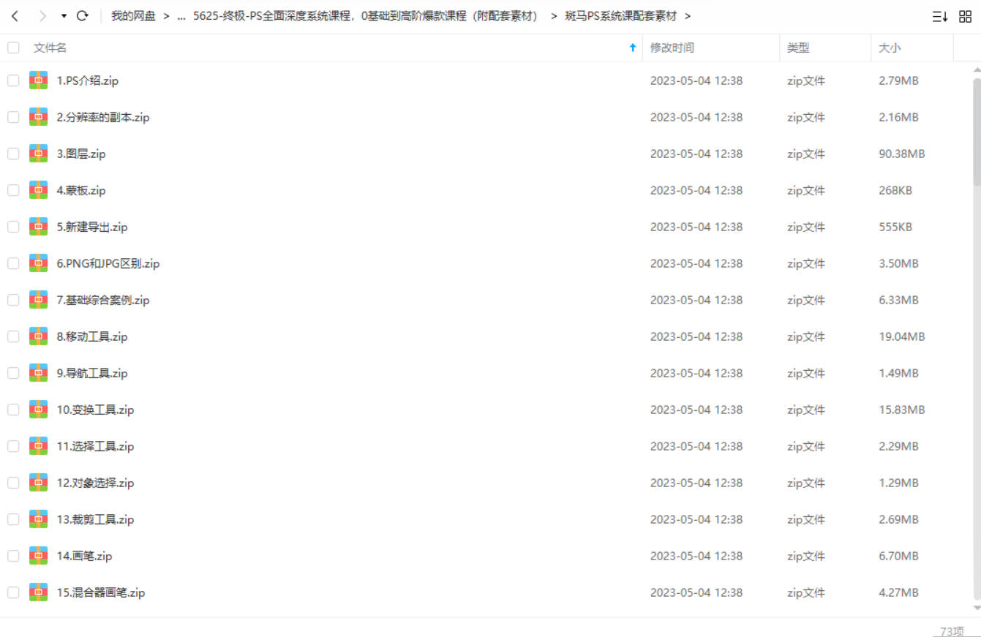Click the scrollbar up arrow
The height and width of the screenshot is (637, 981).
tap(977, 70)
